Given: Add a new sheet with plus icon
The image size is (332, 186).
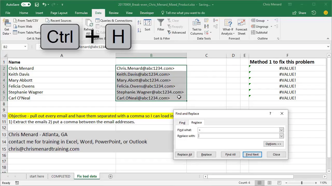Looking at the screenshot, I should click(x=110, y=176).
